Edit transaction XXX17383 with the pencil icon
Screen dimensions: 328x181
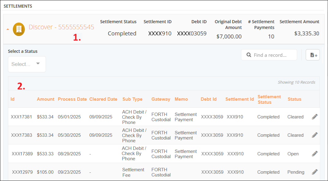[x=315, y=135]
